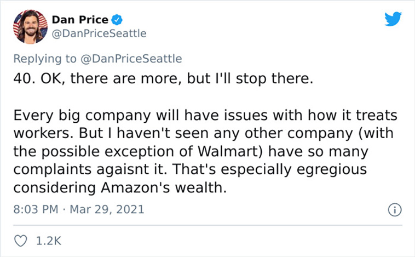Click the gray "Replying to" label
This screenshot has height=257, width=415.
click(x=45, y=59)
